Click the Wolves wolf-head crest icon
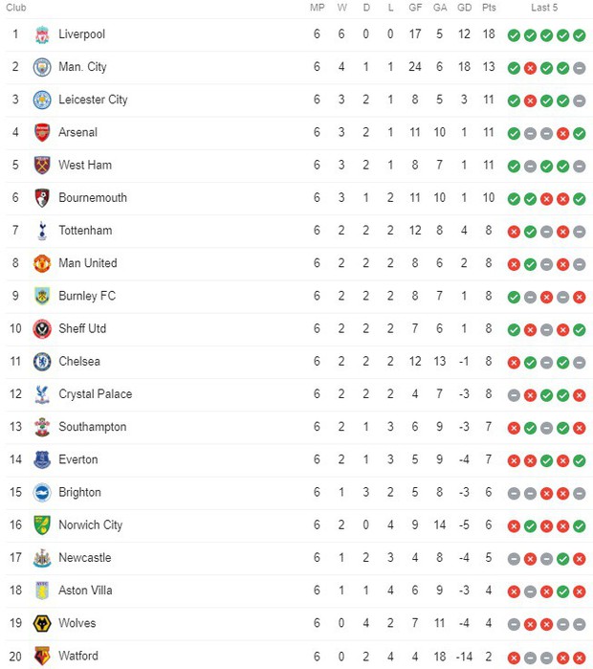This screenshot has width=593, height=669. point(42,624)
